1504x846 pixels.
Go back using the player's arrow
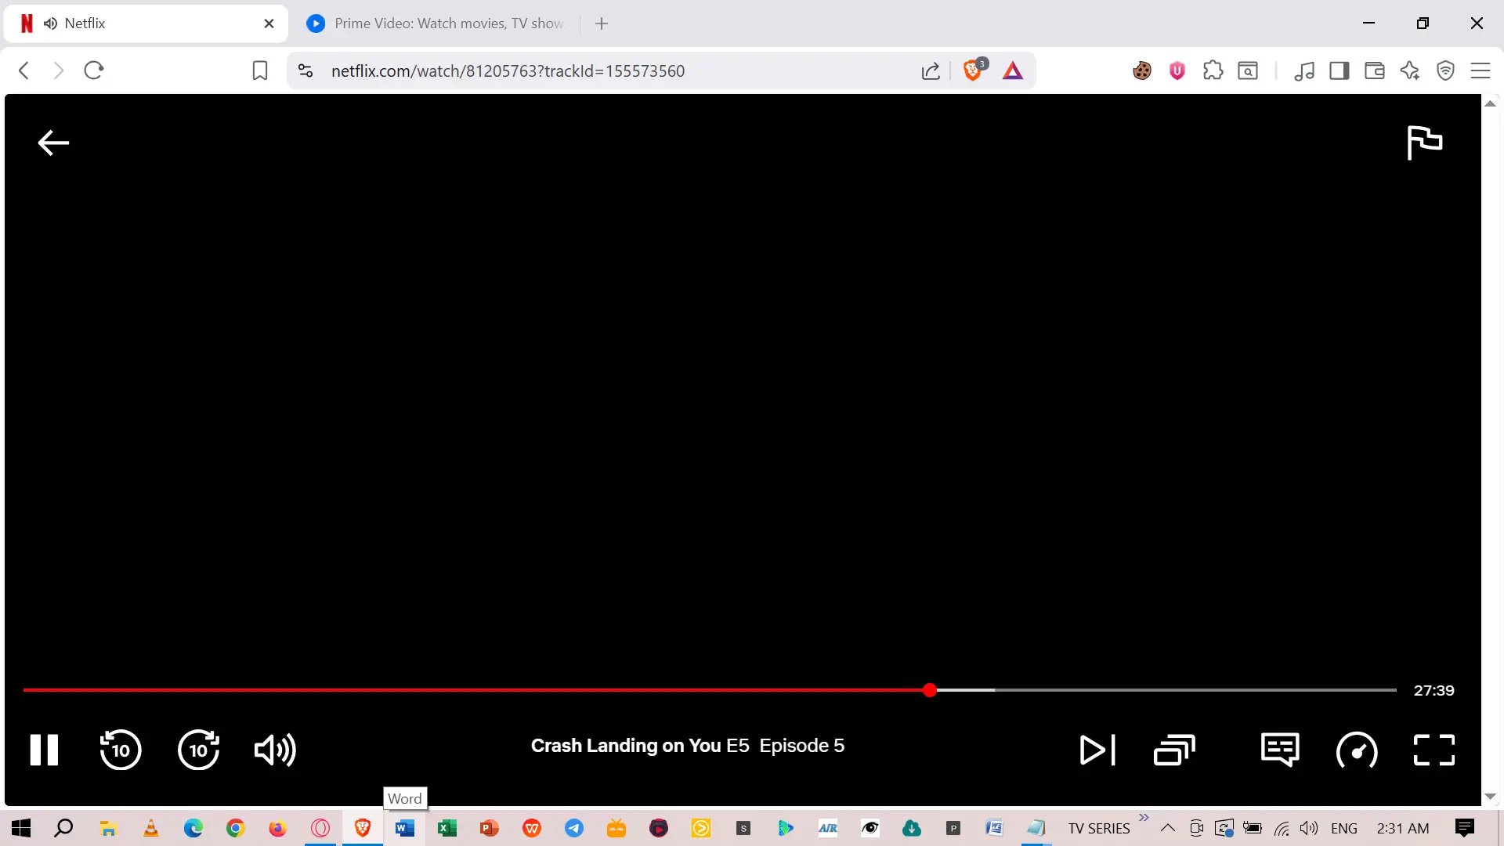tap(53, 143)
